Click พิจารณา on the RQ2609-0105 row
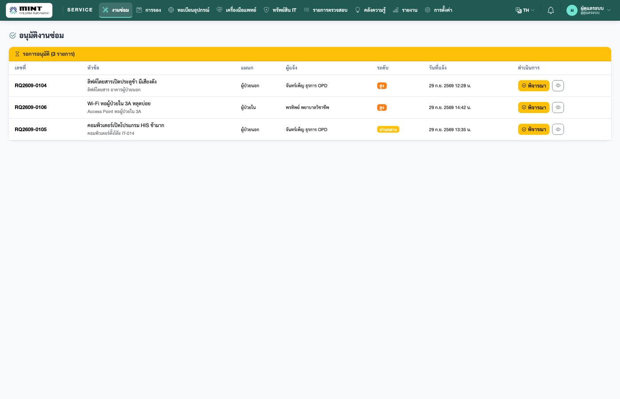 534,129
